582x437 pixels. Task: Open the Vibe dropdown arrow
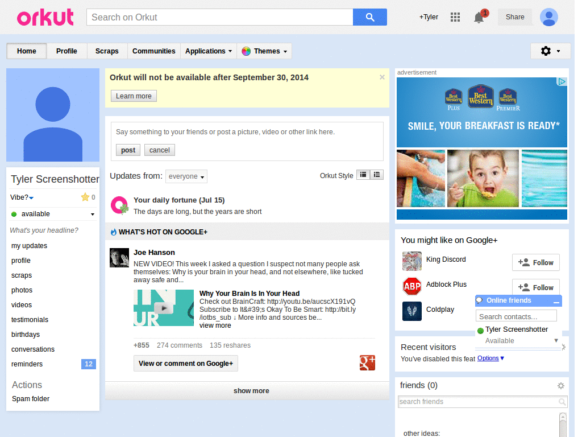click(x=31, y=198)
